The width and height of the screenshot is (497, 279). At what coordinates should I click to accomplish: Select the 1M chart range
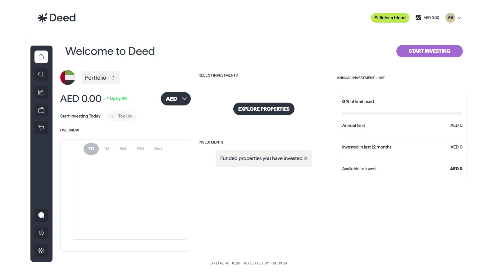tap(107, 149)
